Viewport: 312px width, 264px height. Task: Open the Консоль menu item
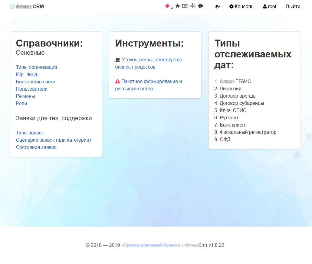(x=241, y=6)
